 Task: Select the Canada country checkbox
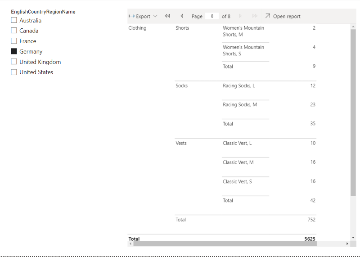tap(14, 31)
